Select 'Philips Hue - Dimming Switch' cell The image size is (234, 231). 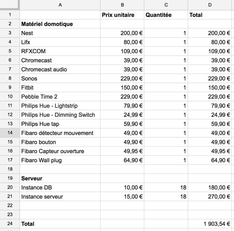click(x=60, y=115)
